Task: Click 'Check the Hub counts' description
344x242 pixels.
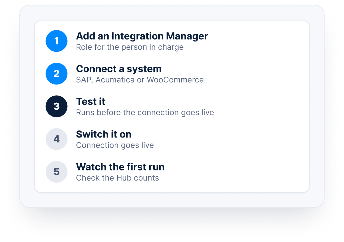Action: click(x=117, y=178)
